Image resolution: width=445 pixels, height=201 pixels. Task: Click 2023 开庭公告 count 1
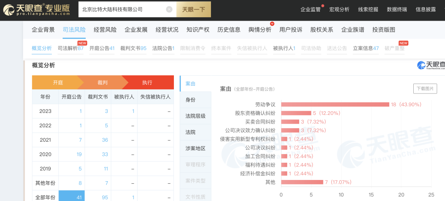point(81,111)
